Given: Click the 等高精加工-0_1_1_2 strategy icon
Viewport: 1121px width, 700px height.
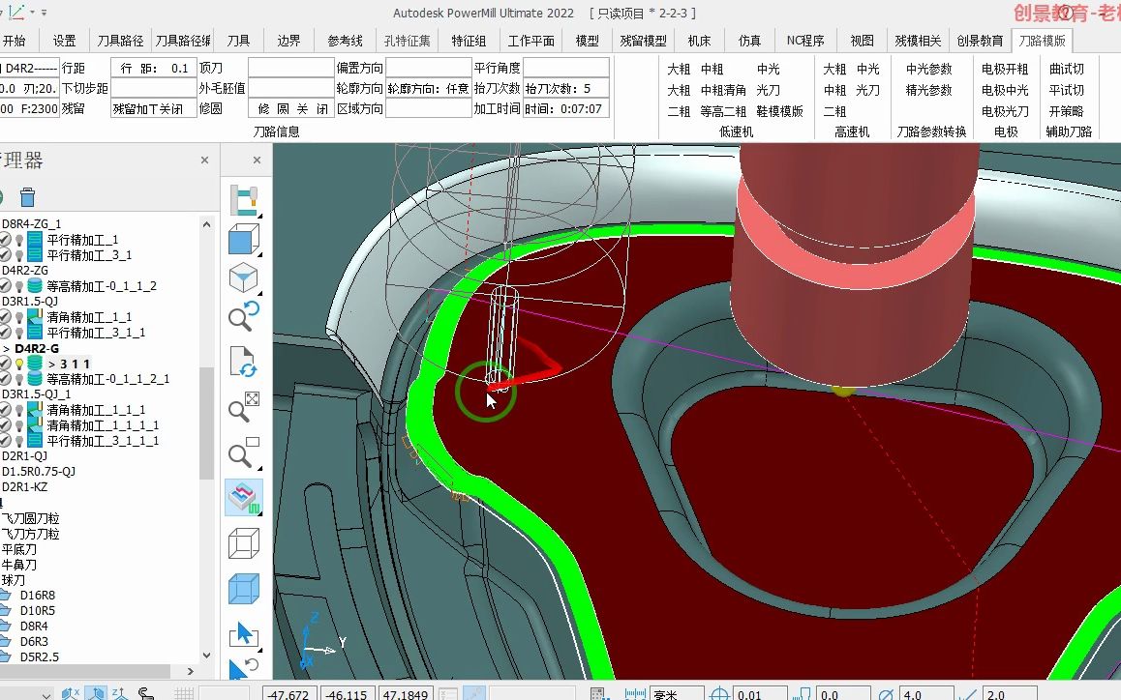Looking at the screenshot, I should click(35, 286).
